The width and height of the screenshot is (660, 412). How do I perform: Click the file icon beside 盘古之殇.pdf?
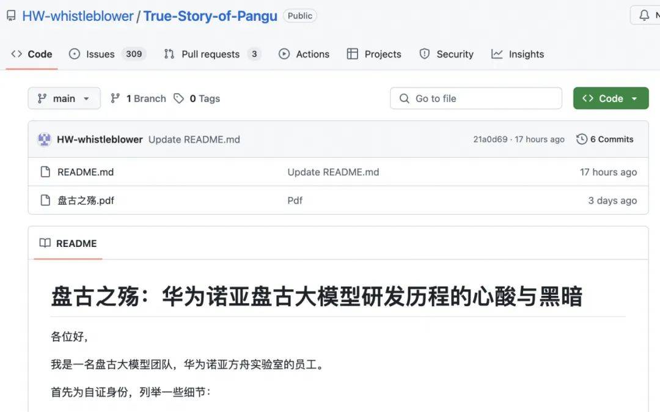pyautogui.click(x=45, y=200)
